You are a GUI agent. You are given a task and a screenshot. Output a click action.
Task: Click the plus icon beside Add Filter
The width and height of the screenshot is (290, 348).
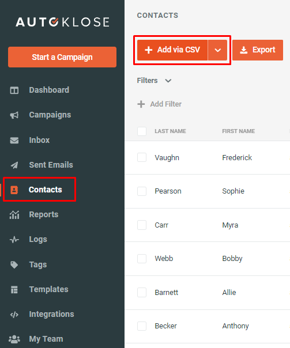141,104
